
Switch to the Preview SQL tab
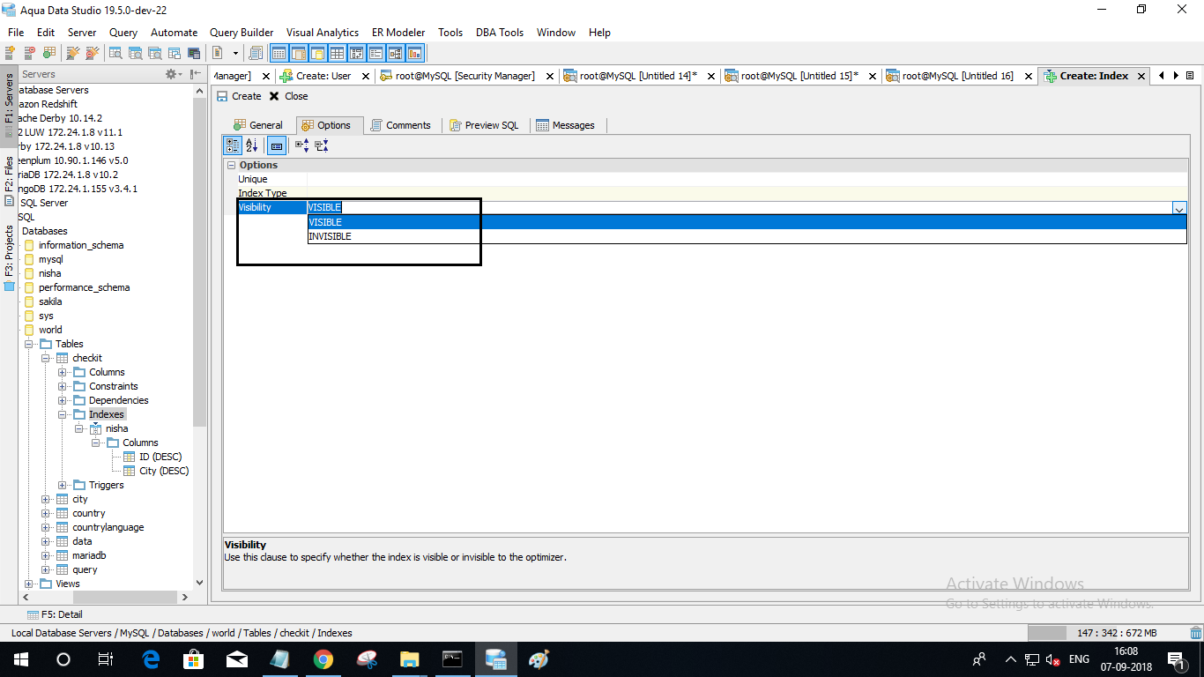[484, 125]
